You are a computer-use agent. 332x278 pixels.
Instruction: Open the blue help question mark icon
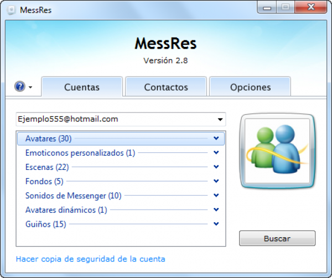(x=20, y=87)
